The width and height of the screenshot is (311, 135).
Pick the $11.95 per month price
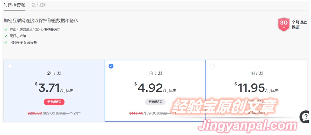pos(257,88)
